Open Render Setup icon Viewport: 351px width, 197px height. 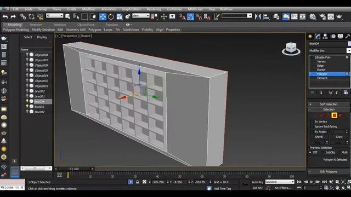coord(322,16)
